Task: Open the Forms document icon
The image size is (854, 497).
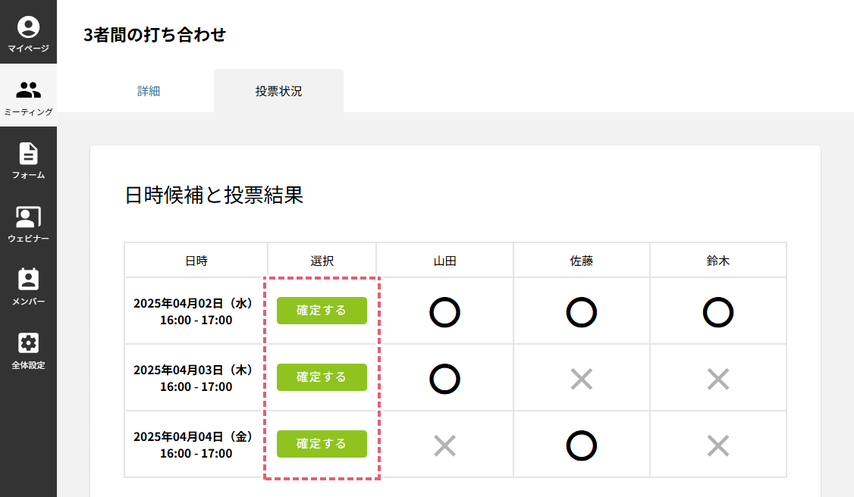Action: click(28, 154)
